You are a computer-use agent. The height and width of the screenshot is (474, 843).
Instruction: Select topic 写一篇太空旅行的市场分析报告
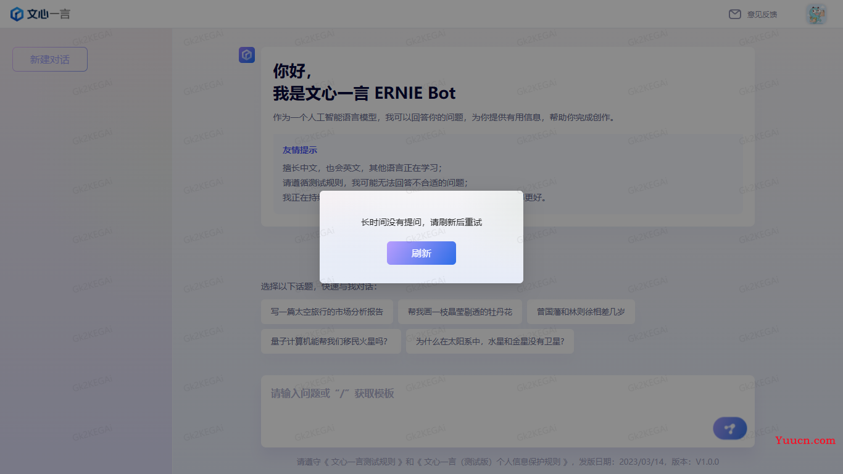(x=327, y=312)
